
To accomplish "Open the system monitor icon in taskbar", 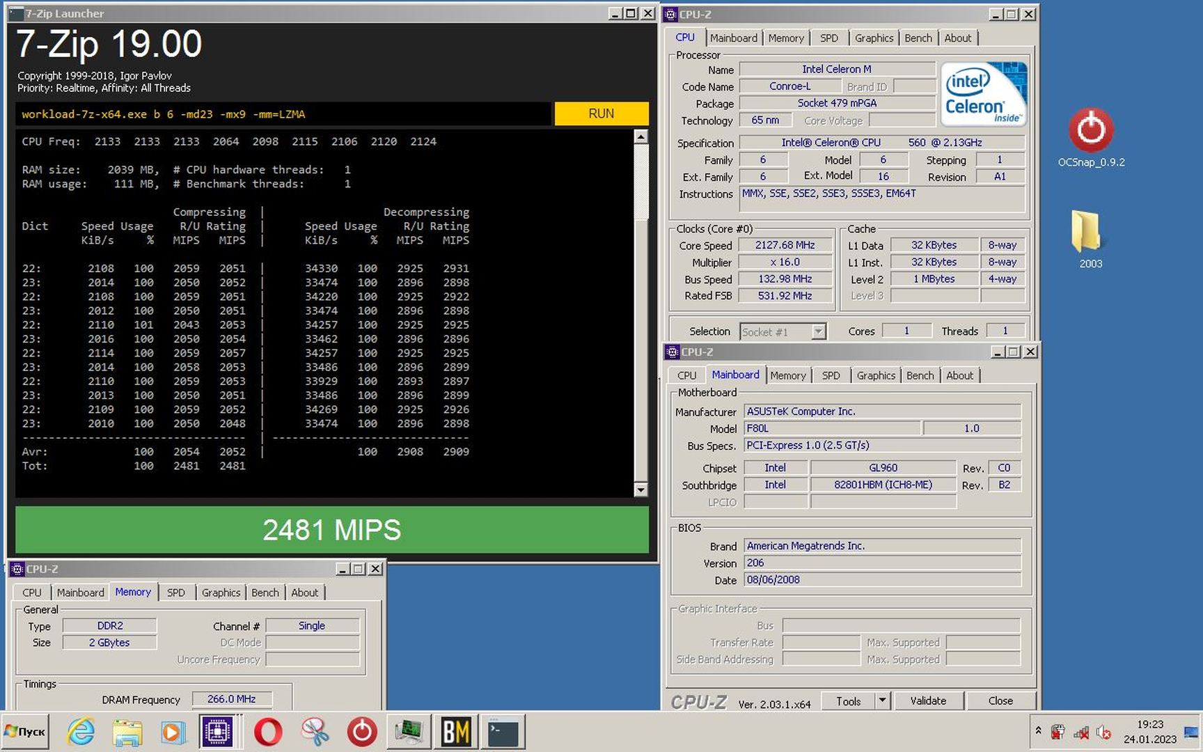I will 409,732.
